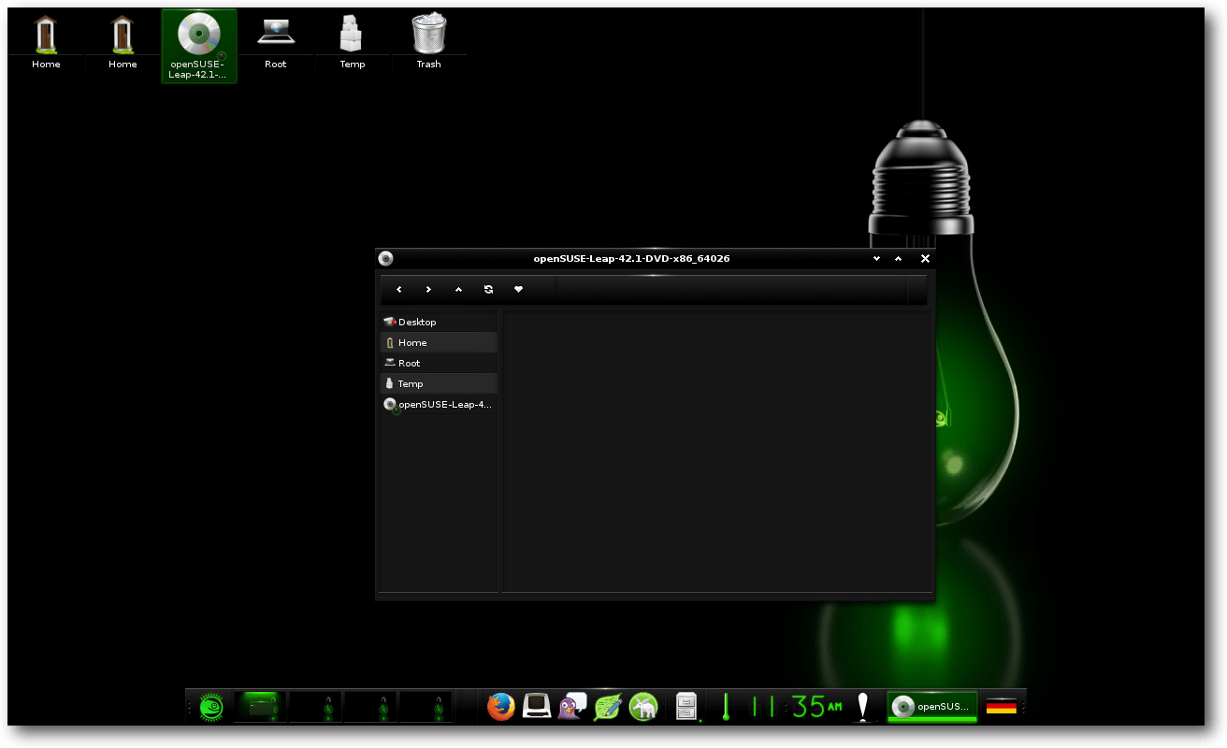Viewport: 1227px width, 748px height.
Task: Launch Pidgin messenger from the shelf
Action: tap(572, 707)
